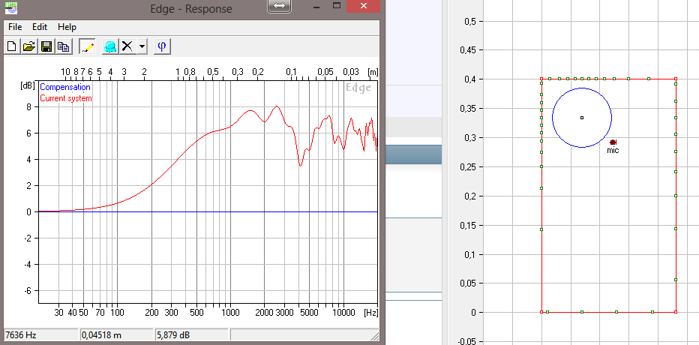Click the center point of the blue driver circle
This screenshot has height=345, width=699.
582,118
